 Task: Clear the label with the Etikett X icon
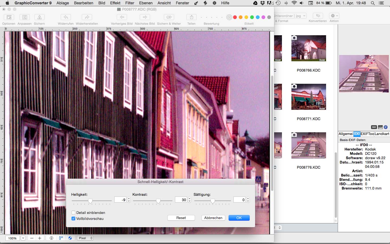coord(229,17)
